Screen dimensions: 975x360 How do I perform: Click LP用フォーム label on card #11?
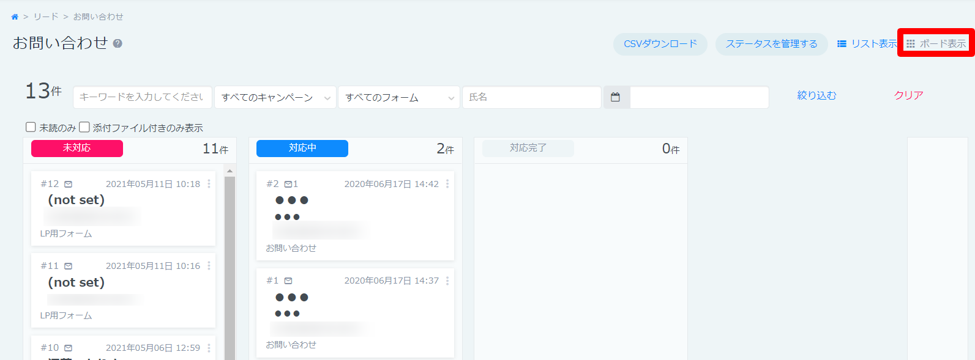tap(66, 315)
